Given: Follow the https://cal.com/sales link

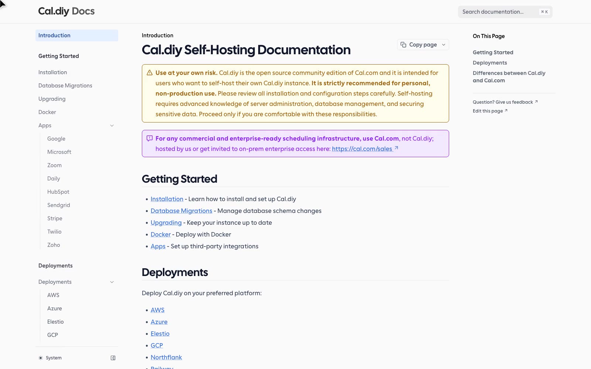Looking at the screenshot, I should click(365, 149).
